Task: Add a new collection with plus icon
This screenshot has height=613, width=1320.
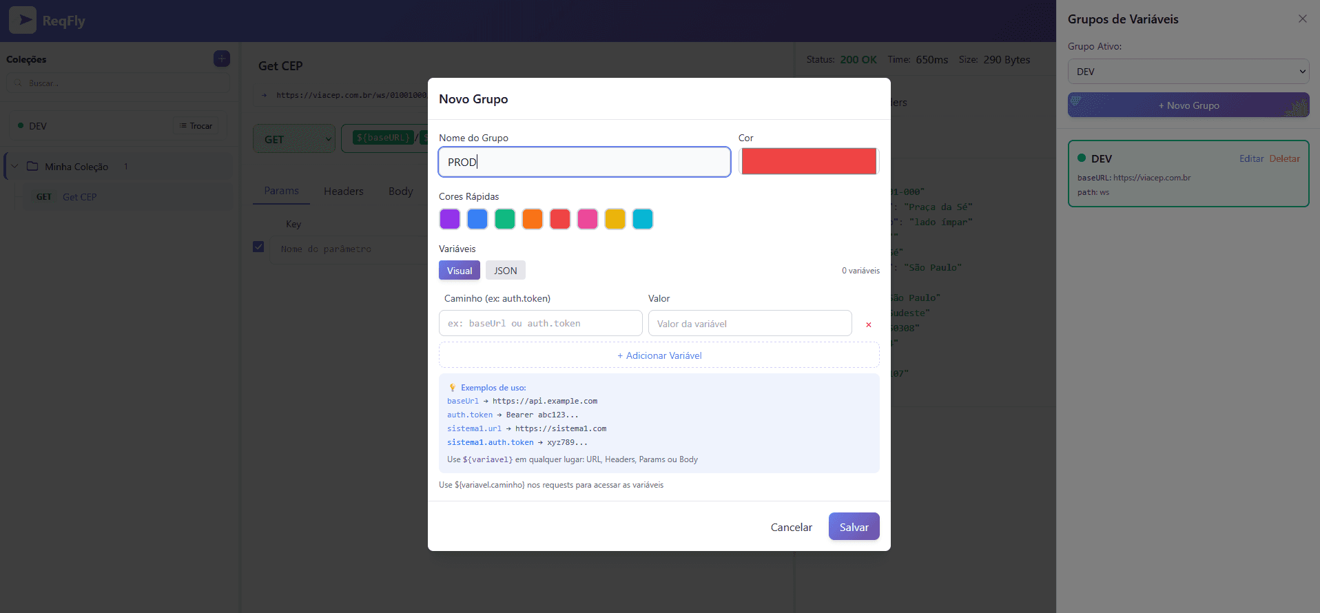Action: point(222,59)
